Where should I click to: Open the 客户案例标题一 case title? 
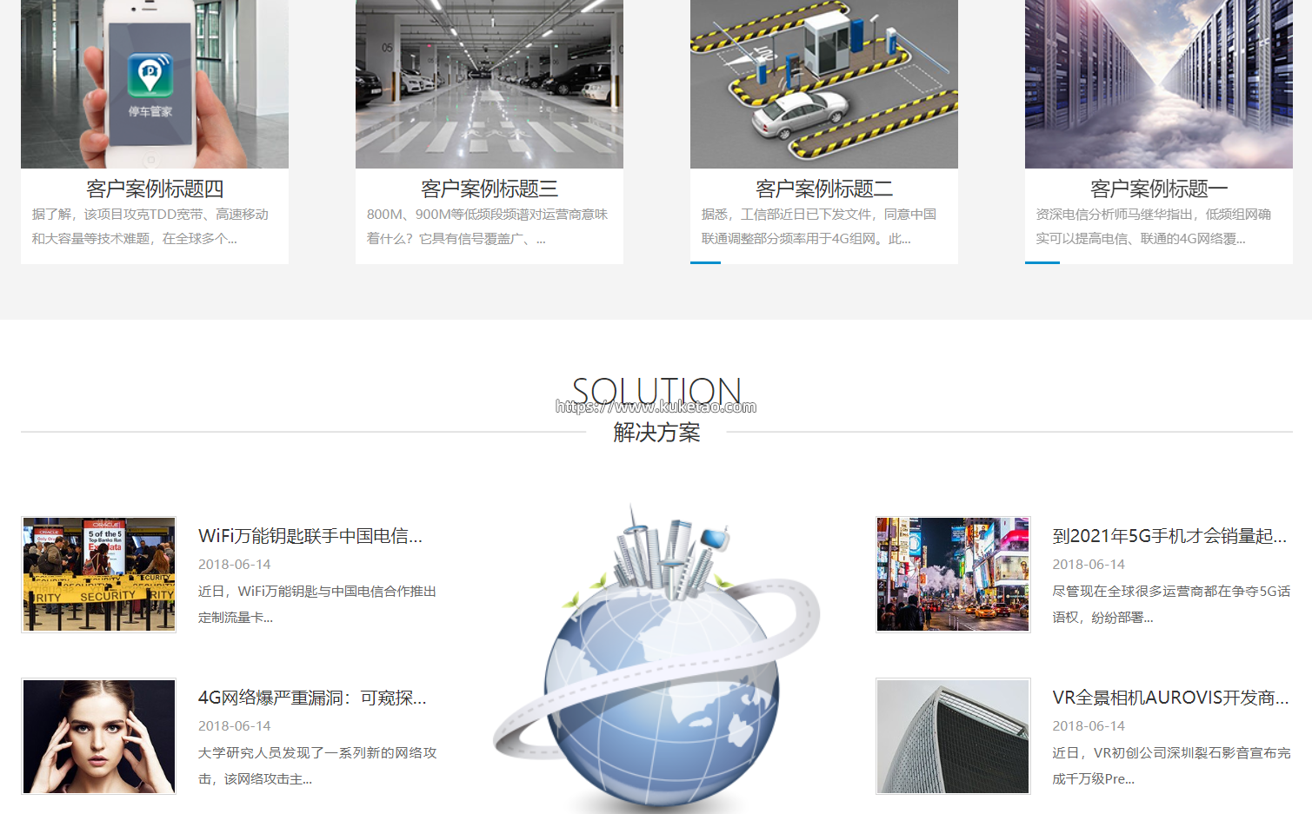point(1159,189)
